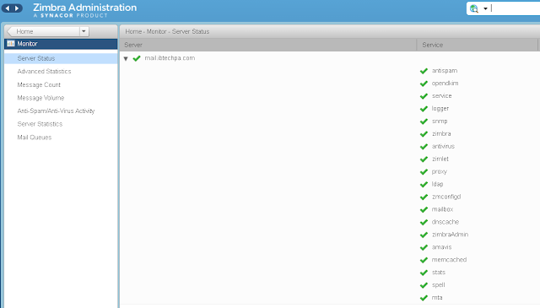
Task: Open Advanced Statistics in the sidebar
Action: click(x=44, y=72)
